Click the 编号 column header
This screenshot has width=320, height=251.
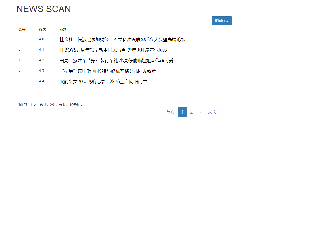pos(22,29)
